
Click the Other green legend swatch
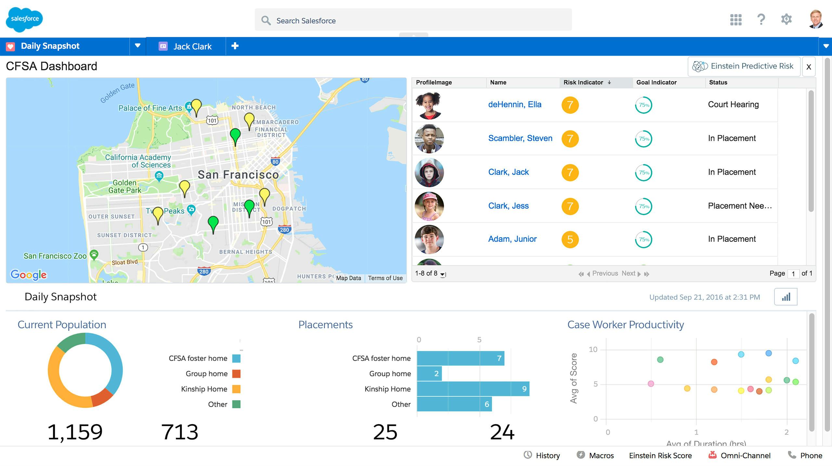click(x=236, y=404)
